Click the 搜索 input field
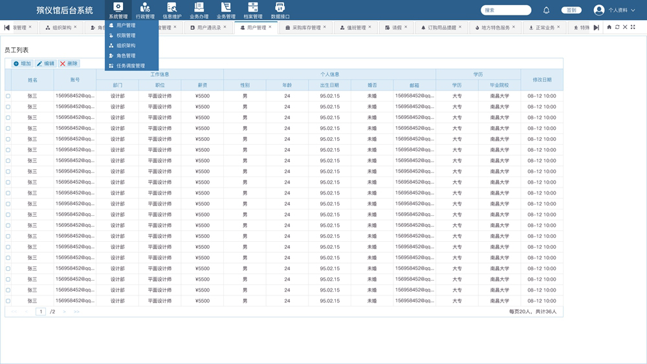This screenshot has width=647, height=364. (506, 10)
